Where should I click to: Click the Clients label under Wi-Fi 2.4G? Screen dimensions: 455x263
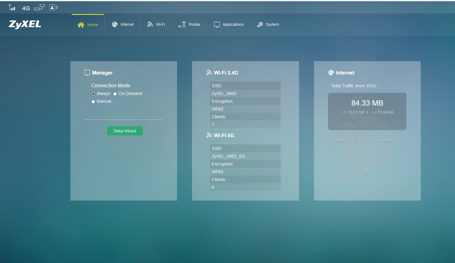pos(219,117)
